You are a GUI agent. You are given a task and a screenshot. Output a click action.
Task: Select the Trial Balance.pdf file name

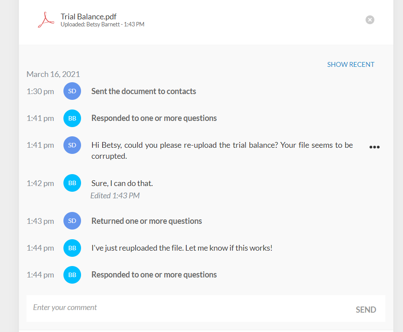(x=88, y=16)
